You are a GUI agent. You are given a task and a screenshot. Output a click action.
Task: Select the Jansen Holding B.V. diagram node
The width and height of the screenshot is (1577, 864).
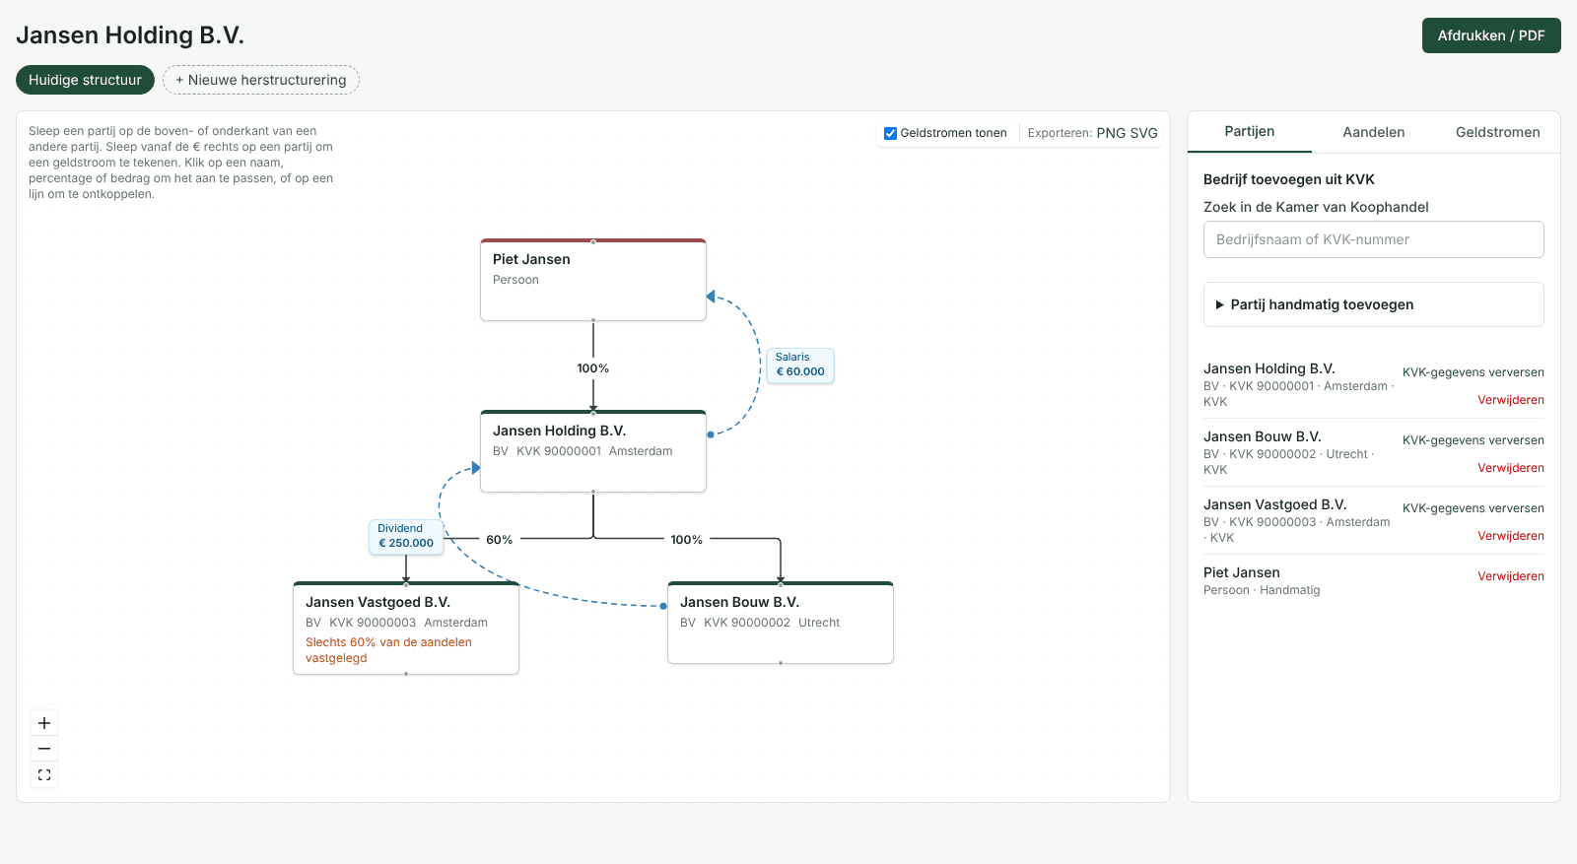(x=593, y=451)
